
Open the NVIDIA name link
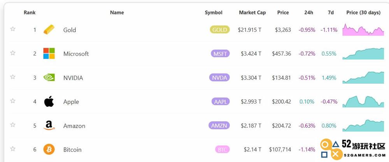click(x=73, y=78)
